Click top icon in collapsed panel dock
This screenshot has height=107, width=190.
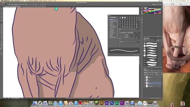[142, 9]
